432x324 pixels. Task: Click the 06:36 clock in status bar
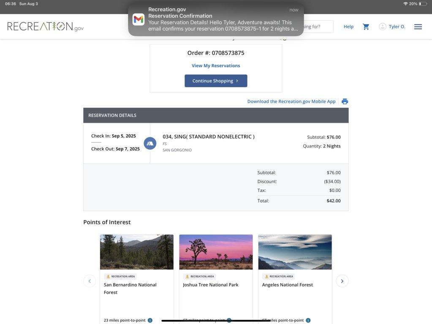click(11, 4)
